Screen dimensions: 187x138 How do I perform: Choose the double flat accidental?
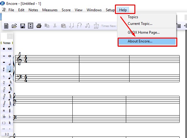4,117
